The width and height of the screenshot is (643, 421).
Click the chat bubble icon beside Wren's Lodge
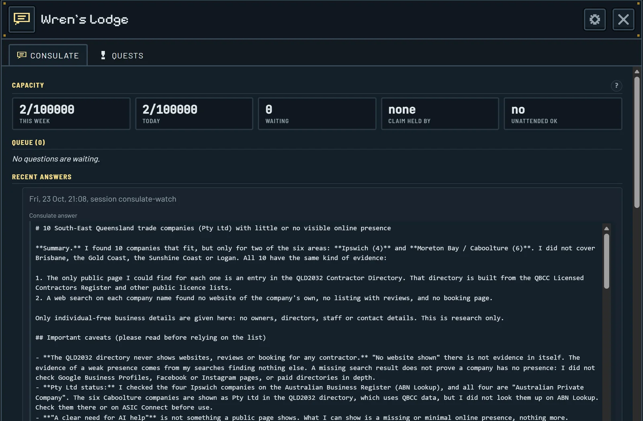(x=22, y=19)
